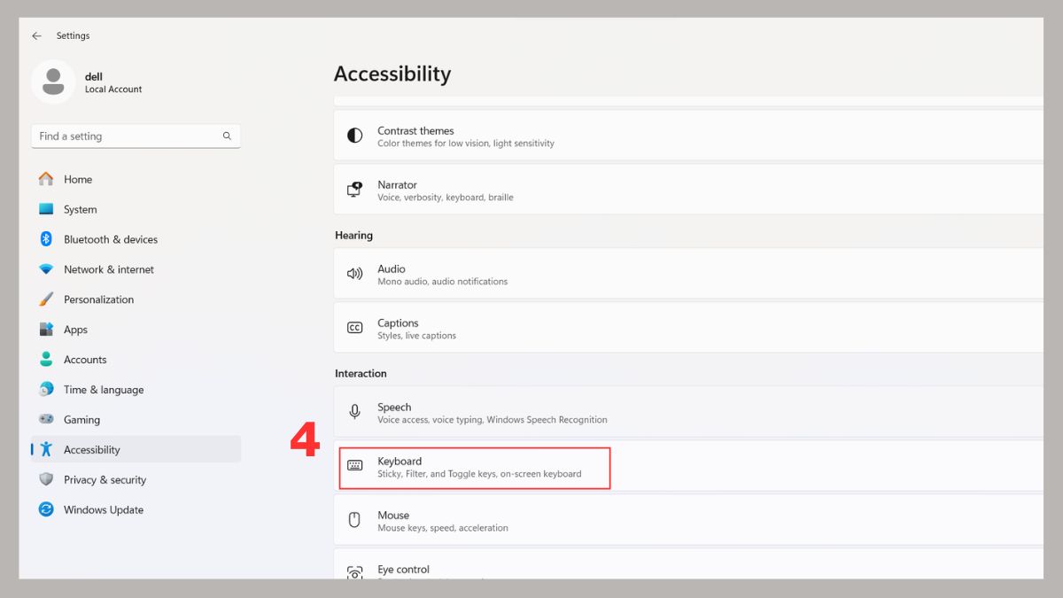Open Narrator settings
This screenshot has height=598, width=1063.
[x=688, y=190]
